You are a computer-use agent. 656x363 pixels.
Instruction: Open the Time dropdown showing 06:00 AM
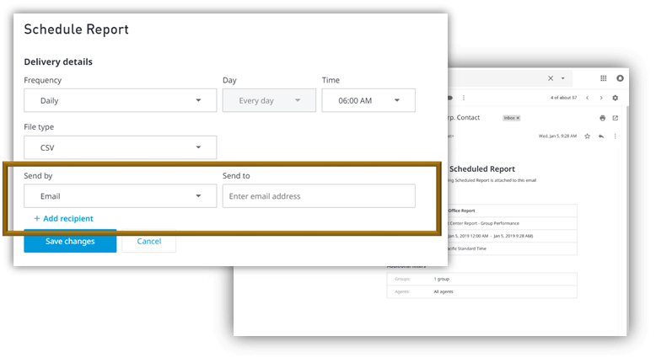click(368, 100)
